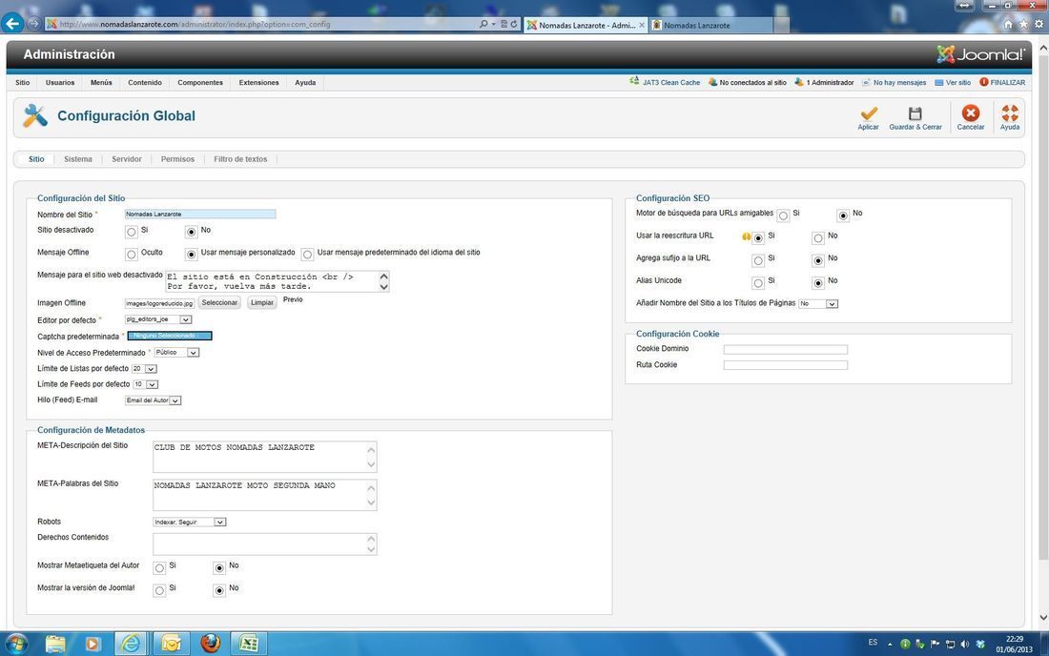Enable Motor de búsqueda URLs amigables Si
Image resolution: width=1049 pixels, height=656 pixels.
coord(783,215)
